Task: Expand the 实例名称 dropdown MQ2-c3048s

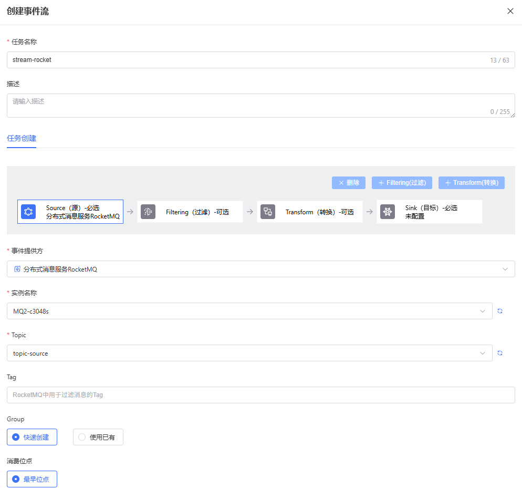Action: point(249,311)
